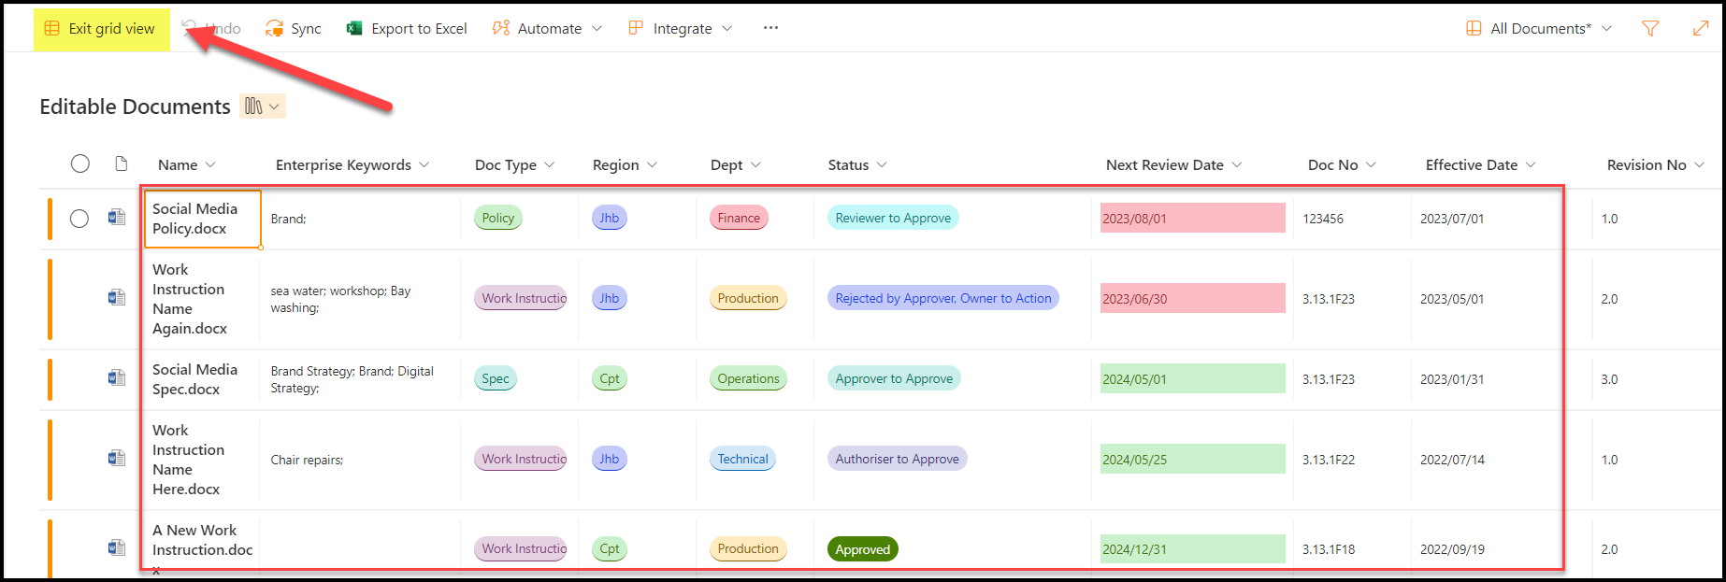The image size is (1726, 582).
Task: Click the file type column header icon
Action: tap(121, 164)
